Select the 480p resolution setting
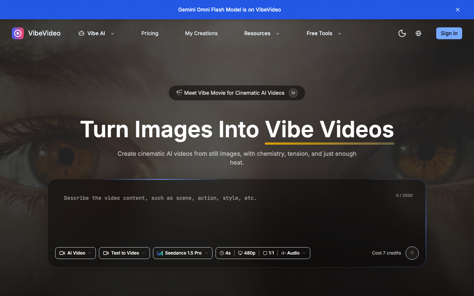The image size is (474, 296). click(247, 253)
